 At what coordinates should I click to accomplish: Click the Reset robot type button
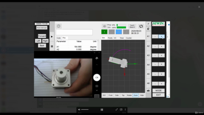click(42, 28)
